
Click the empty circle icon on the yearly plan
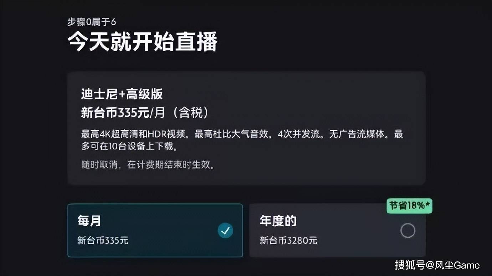pyautogui.click(x=408, y=230)
